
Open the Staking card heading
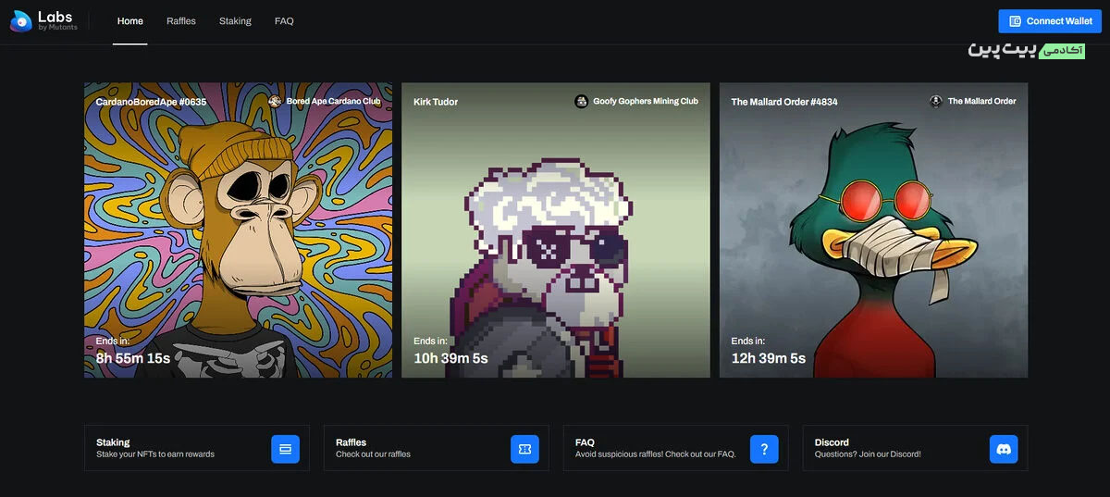(113, 442)
